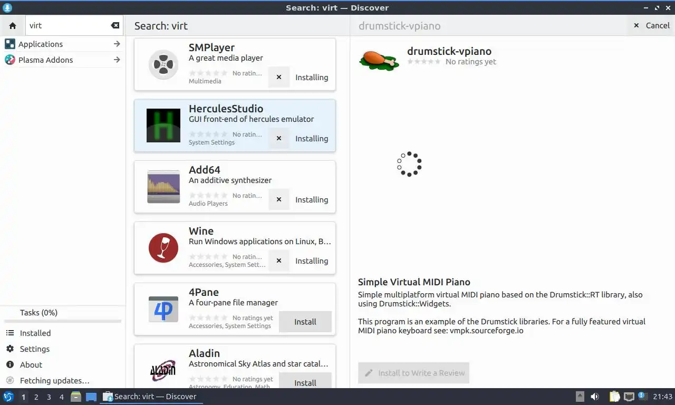Click the Aladin title text

point(204,353)
